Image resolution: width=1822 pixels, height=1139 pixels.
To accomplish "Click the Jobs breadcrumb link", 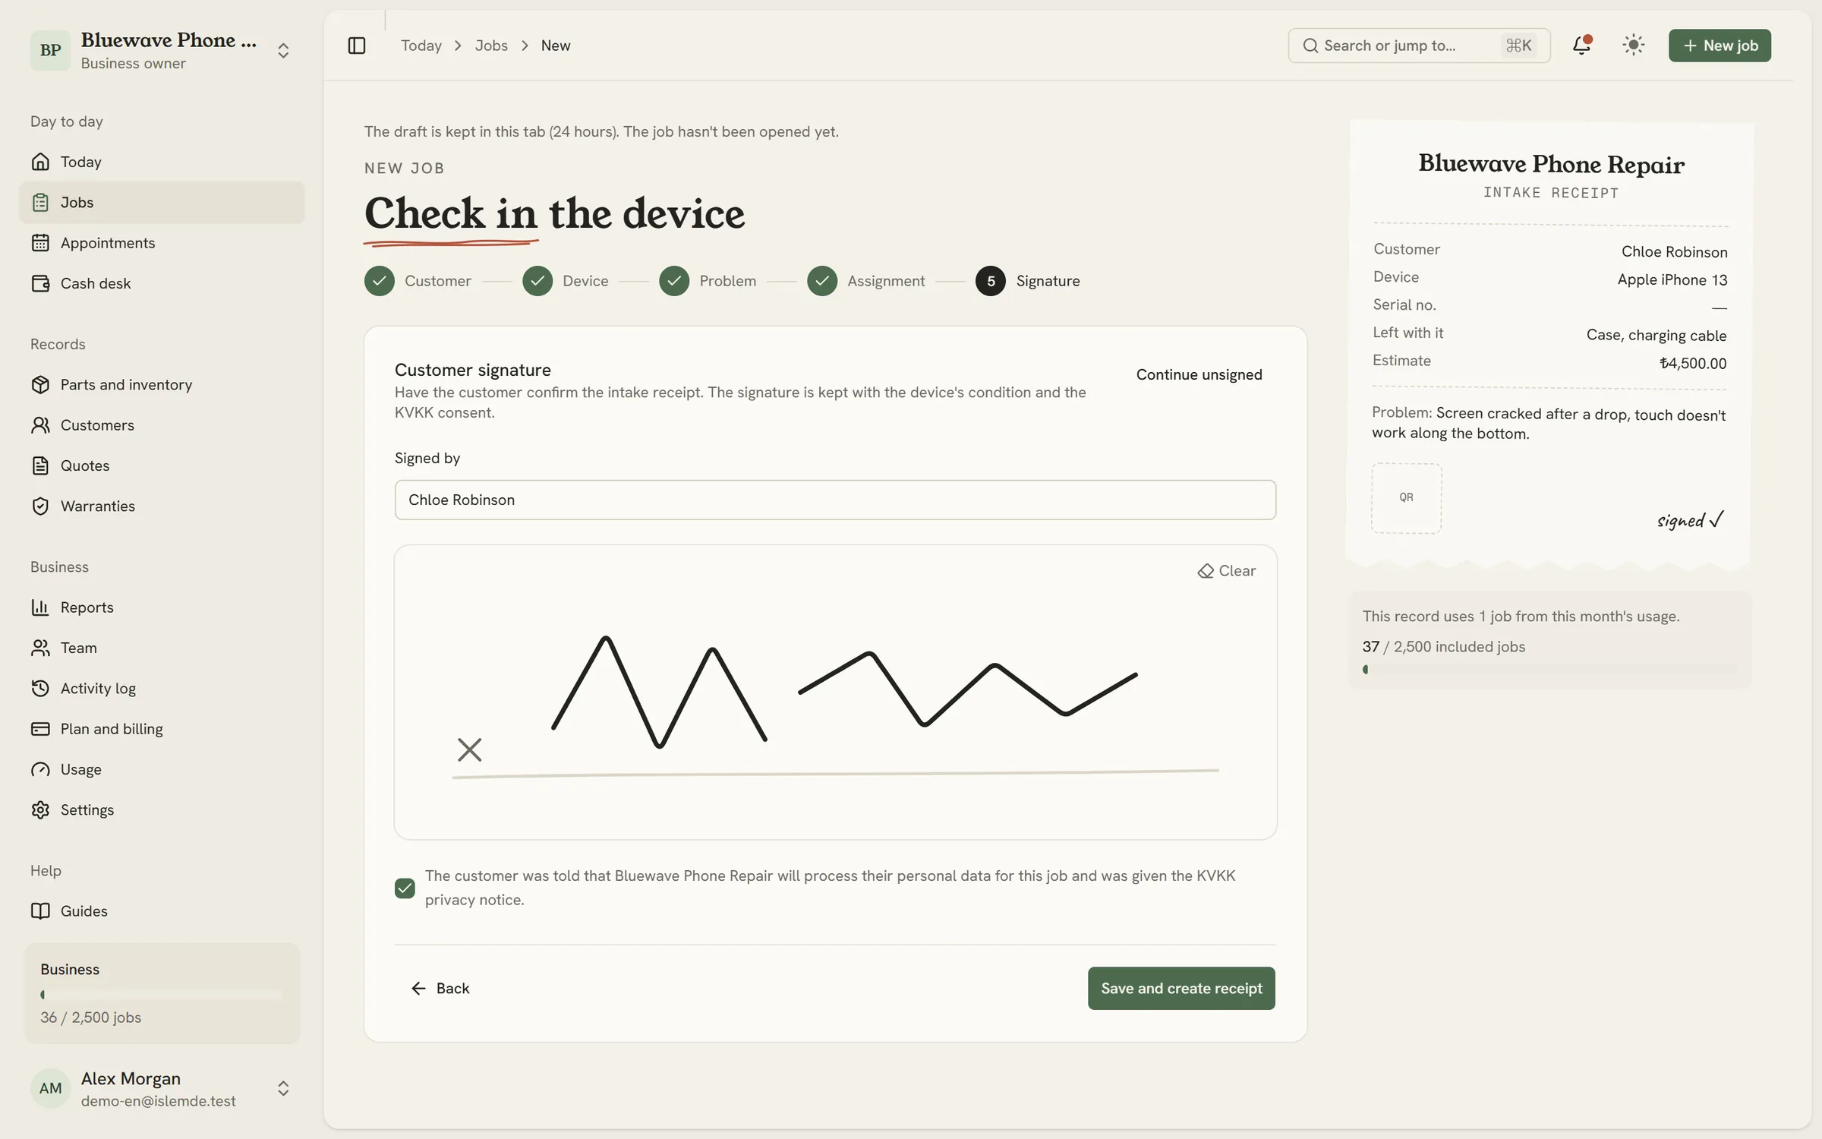I will 491,46.
